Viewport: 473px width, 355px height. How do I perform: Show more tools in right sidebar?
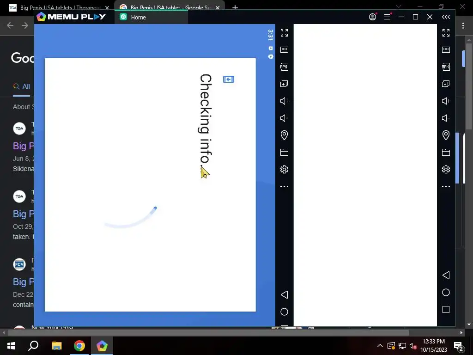pyautogui.click(x=446, y=186)
